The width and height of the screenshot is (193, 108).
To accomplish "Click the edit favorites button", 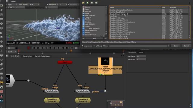I will point(94,38).
